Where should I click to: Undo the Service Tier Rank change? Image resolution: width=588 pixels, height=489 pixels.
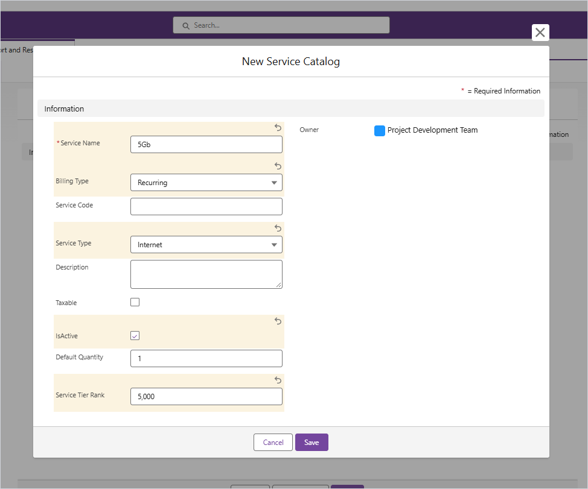click(x=278, y=380)
